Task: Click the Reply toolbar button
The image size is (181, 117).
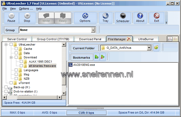Action: [63, 18]
